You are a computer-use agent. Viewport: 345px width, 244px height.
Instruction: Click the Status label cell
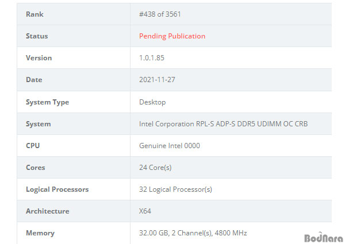pyautogui.click(x=37, y=36)
